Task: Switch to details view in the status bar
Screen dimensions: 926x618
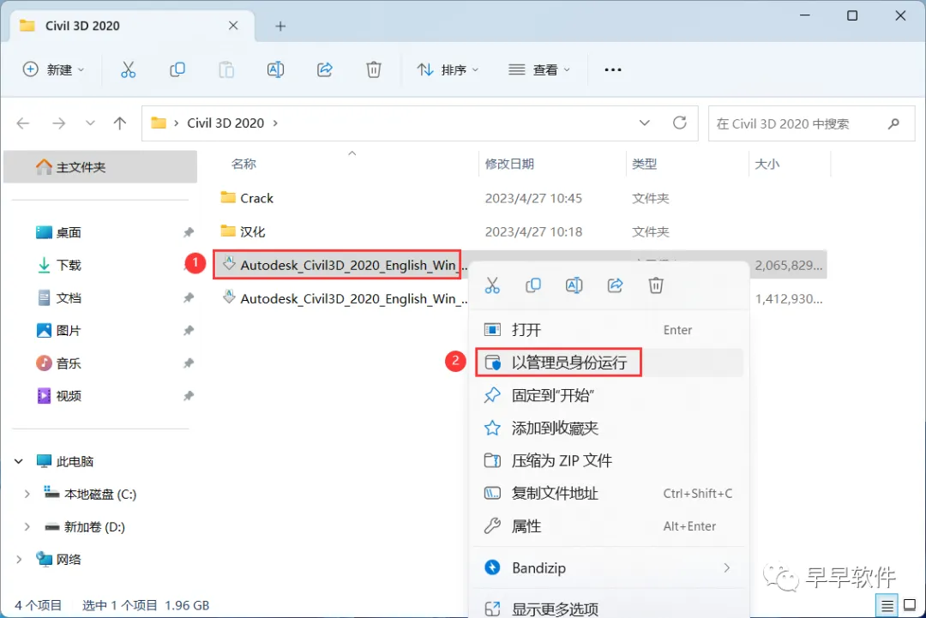Action: point(887,606)
